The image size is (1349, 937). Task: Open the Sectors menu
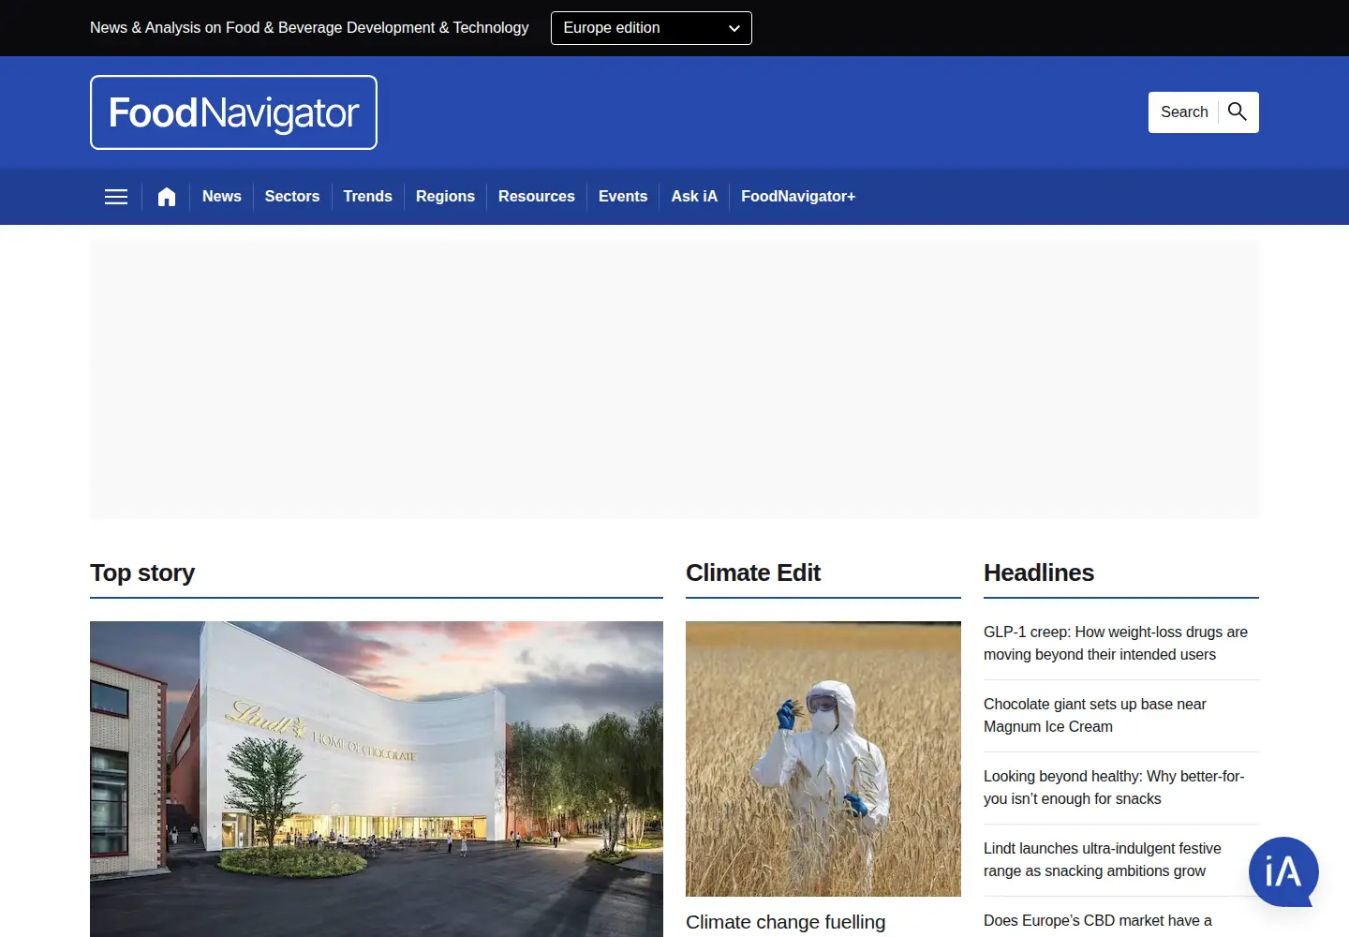pos(292,197)
